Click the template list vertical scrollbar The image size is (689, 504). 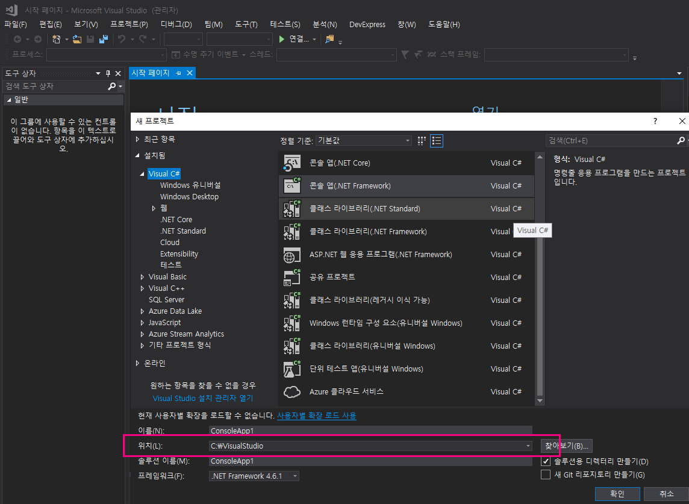(540, 278)
